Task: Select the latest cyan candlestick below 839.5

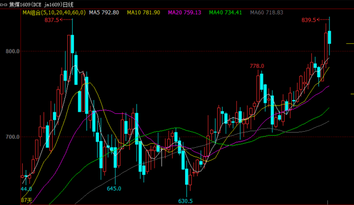Action: [x=330, y=37]
